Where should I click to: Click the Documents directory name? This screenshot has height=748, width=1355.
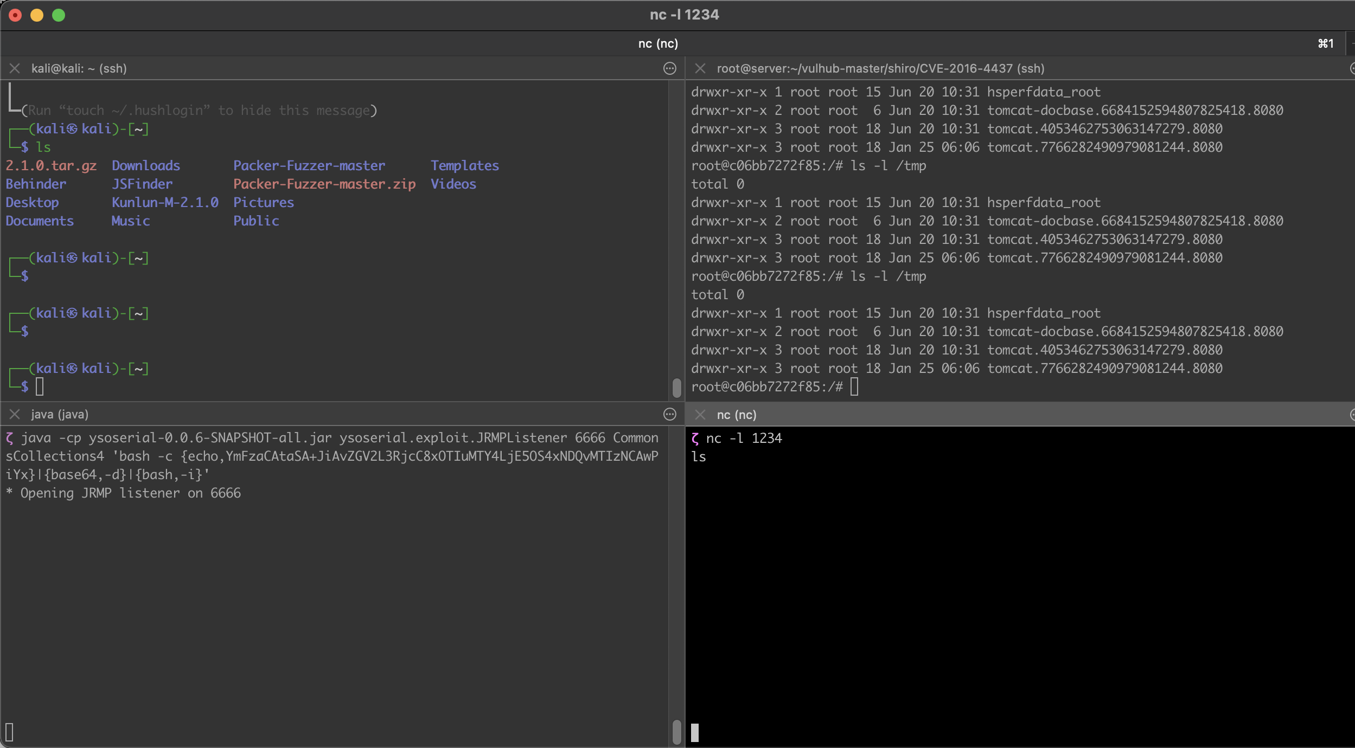[x=40, y=221]
